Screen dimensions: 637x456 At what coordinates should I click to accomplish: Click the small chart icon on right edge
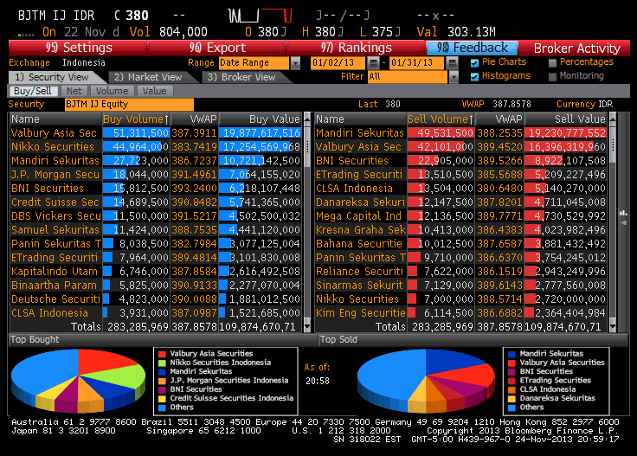tap(624, 212)
